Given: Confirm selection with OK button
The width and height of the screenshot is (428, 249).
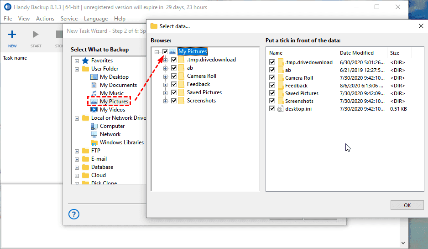Looking at the screenshot, I should (407, 205).
